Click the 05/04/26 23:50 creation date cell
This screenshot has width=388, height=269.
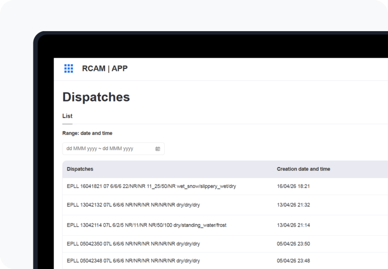coord(293,244)
